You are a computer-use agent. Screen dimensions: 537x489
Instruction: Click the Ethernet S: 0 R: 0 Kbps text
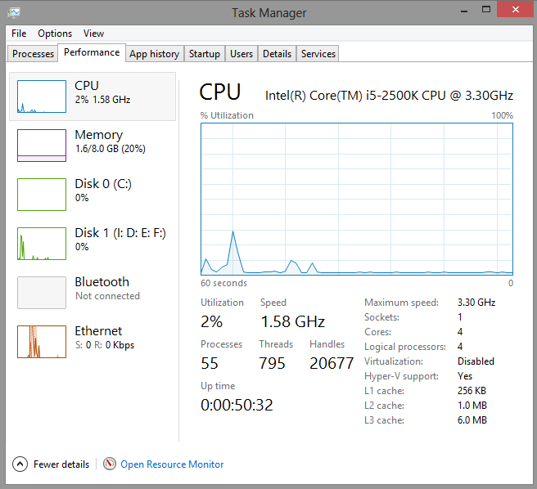pos(105,345)
